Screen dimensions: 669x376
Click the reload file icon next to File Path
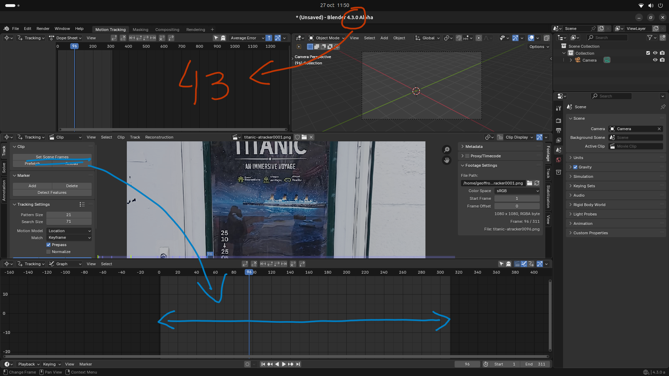click(537, 183)
